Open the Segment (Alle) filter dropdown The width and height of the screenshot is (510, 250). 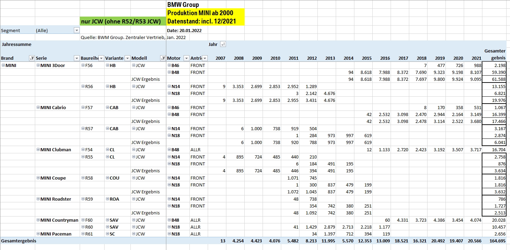pyautogui.click(x=77, y=30)
